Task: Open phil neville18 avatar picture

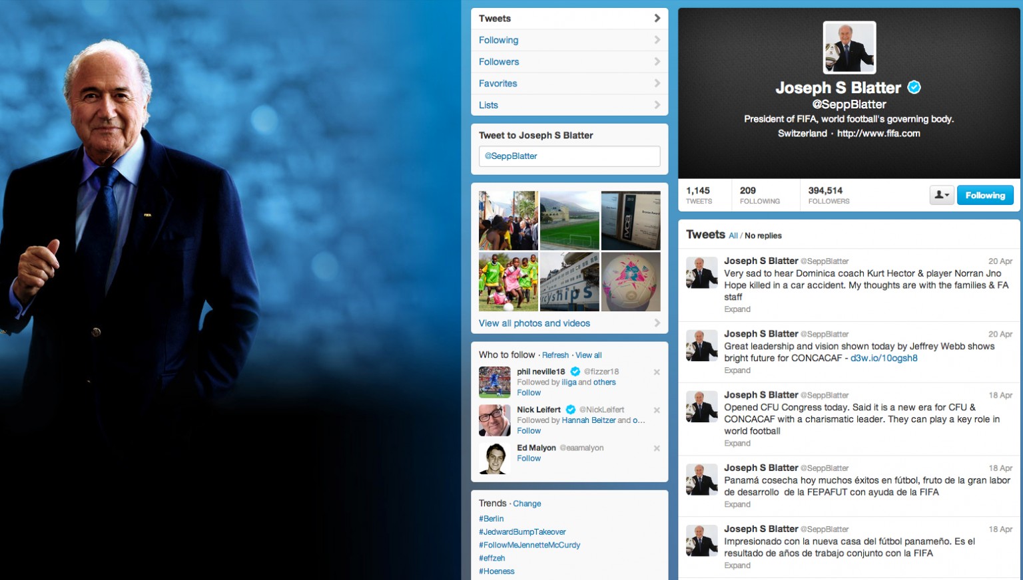Action: point(495,382)
